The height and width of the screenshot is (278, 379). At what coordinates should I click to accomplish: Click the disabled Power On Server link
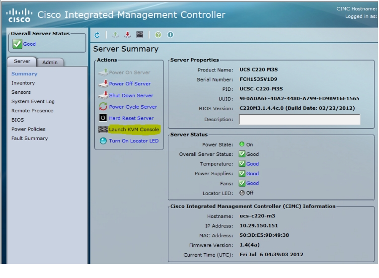[130, 72]
